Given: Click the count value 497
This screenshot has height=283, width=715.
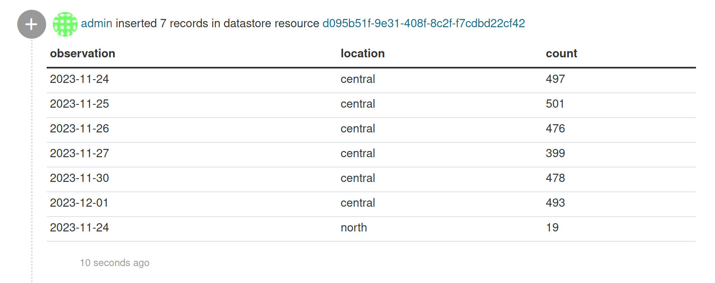Looking at the screenshot, I should click(555, 79).
